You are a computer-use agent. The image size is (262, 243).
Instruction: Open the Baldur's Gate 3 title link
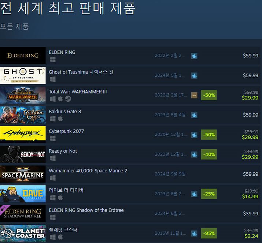(65, 112)
